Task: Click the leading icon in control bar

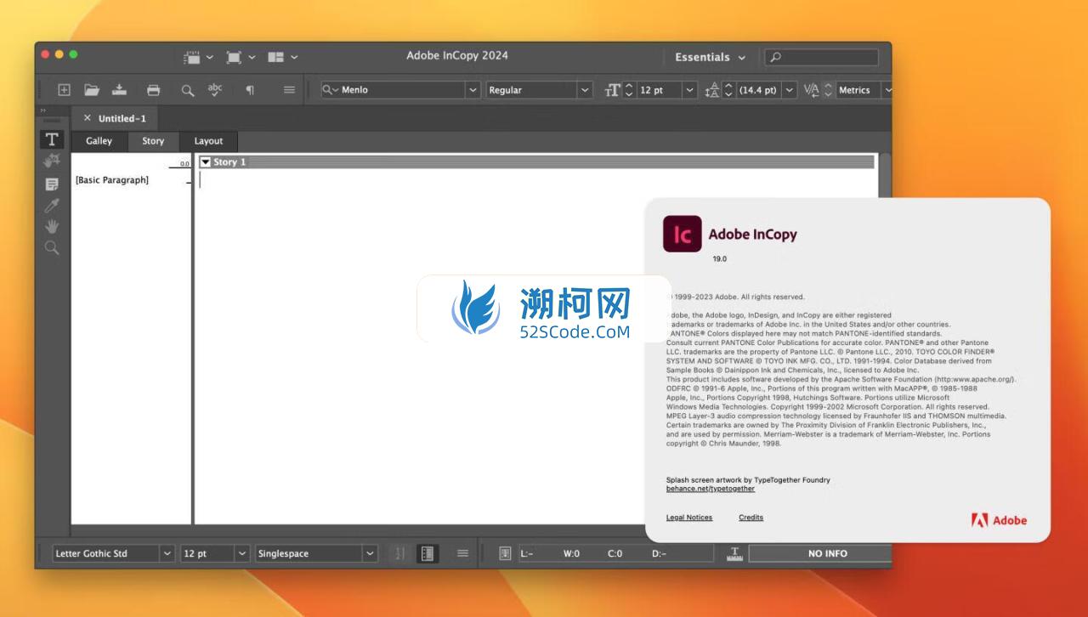Action: point(713,90)
